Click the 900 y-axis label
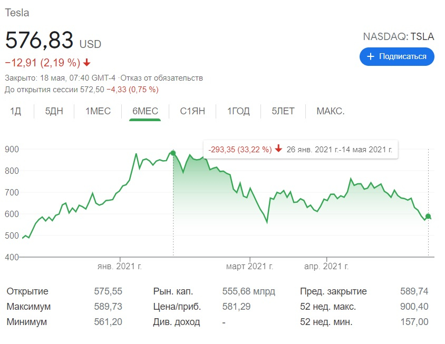Image resolution: width=445 pixels, height=344 pixels. click(12, 149)
